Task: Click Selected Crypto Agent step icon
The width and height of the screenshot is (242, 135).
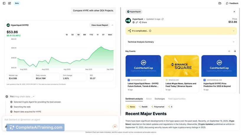Action: click(x=11, y=102)
